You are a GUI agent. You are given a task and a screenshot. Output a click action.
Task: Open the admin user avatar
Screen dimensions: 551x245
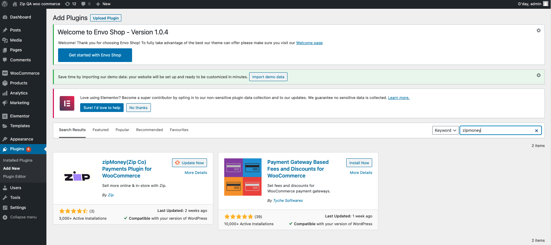pyautogui.click(x=546, y=4)
